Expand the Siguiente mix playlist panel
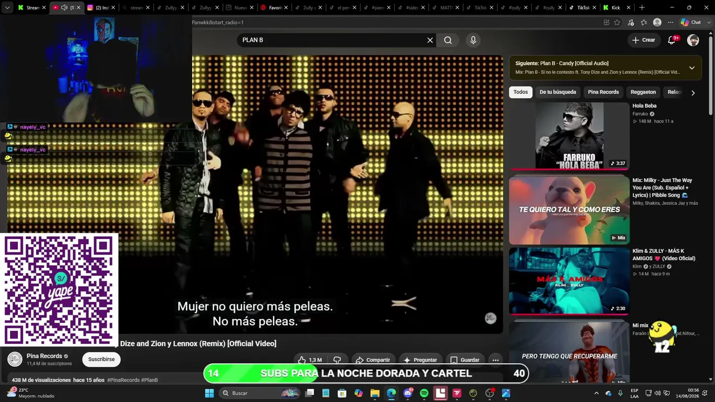715x402 pixels. pyautogui.click(x=692, y=68)
